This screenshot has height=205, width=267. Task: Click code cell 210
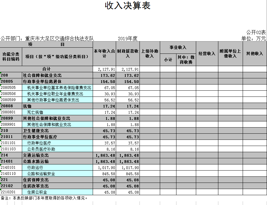point(11,130)
